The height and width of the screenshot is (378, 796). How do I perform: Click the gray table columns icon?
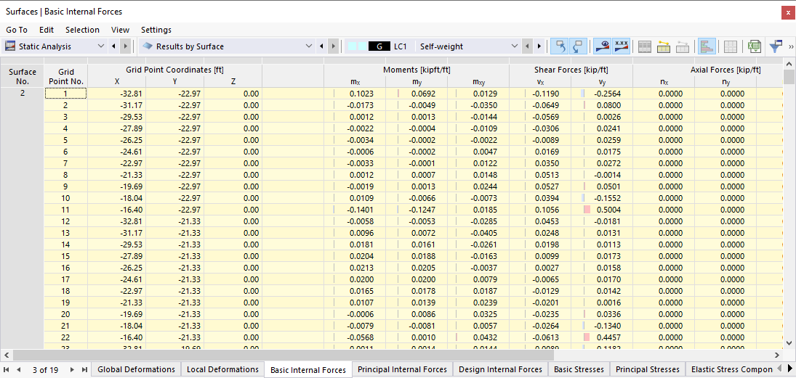pyautogui.click(x=645, y=46)
